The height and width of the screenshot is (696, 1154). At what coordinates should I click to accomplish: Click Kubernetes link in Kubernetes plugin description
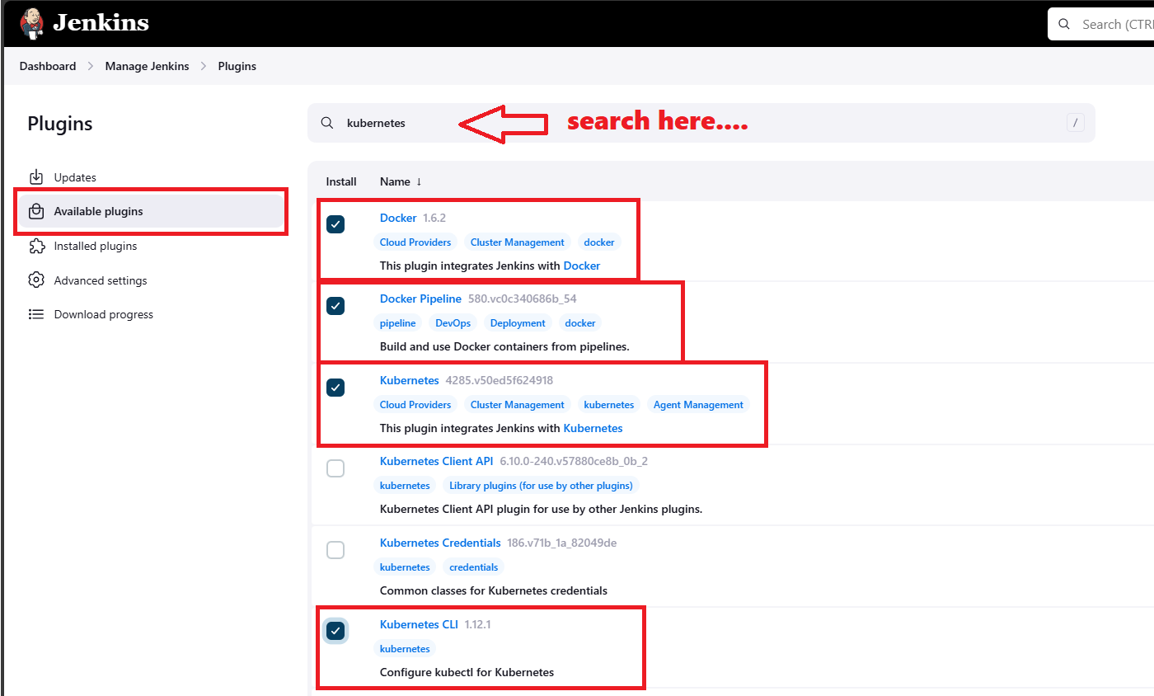593,428
